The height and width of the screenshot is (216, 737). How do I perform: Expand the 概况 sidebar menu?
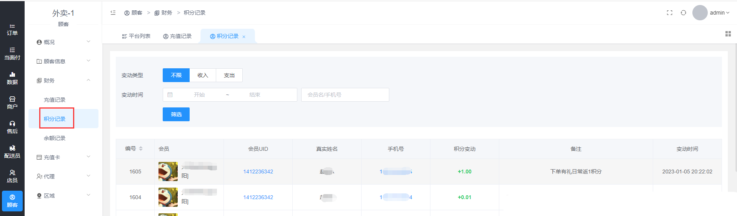(63, 42)
